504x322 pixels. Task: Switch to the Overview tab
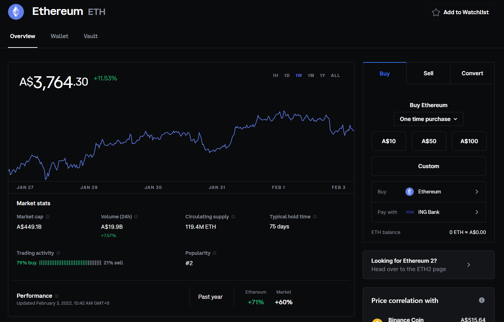[23, 36]
